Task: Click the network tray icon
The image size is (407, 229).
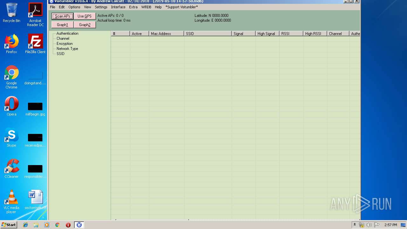Action: point(362,225)
